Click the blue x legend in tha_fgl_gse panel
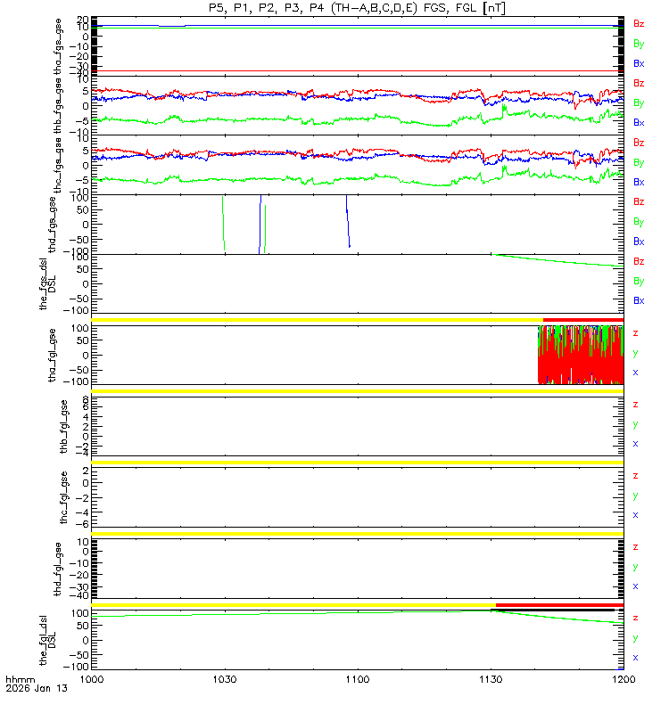669x713 pixels. pos(635,373)
